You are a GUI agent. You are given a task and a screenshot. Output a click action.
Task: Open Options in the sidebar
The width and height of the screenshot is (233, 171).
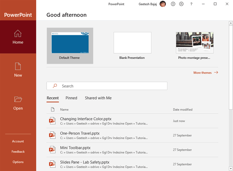(x=18, y=162)
